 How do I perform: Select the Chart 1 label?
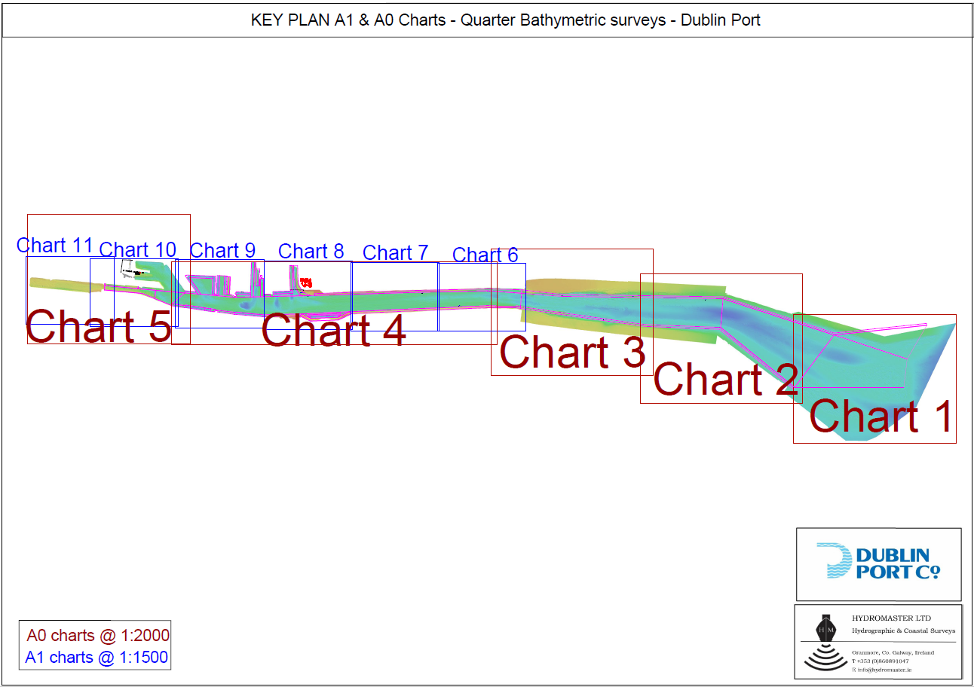click(x=880, y=416)
